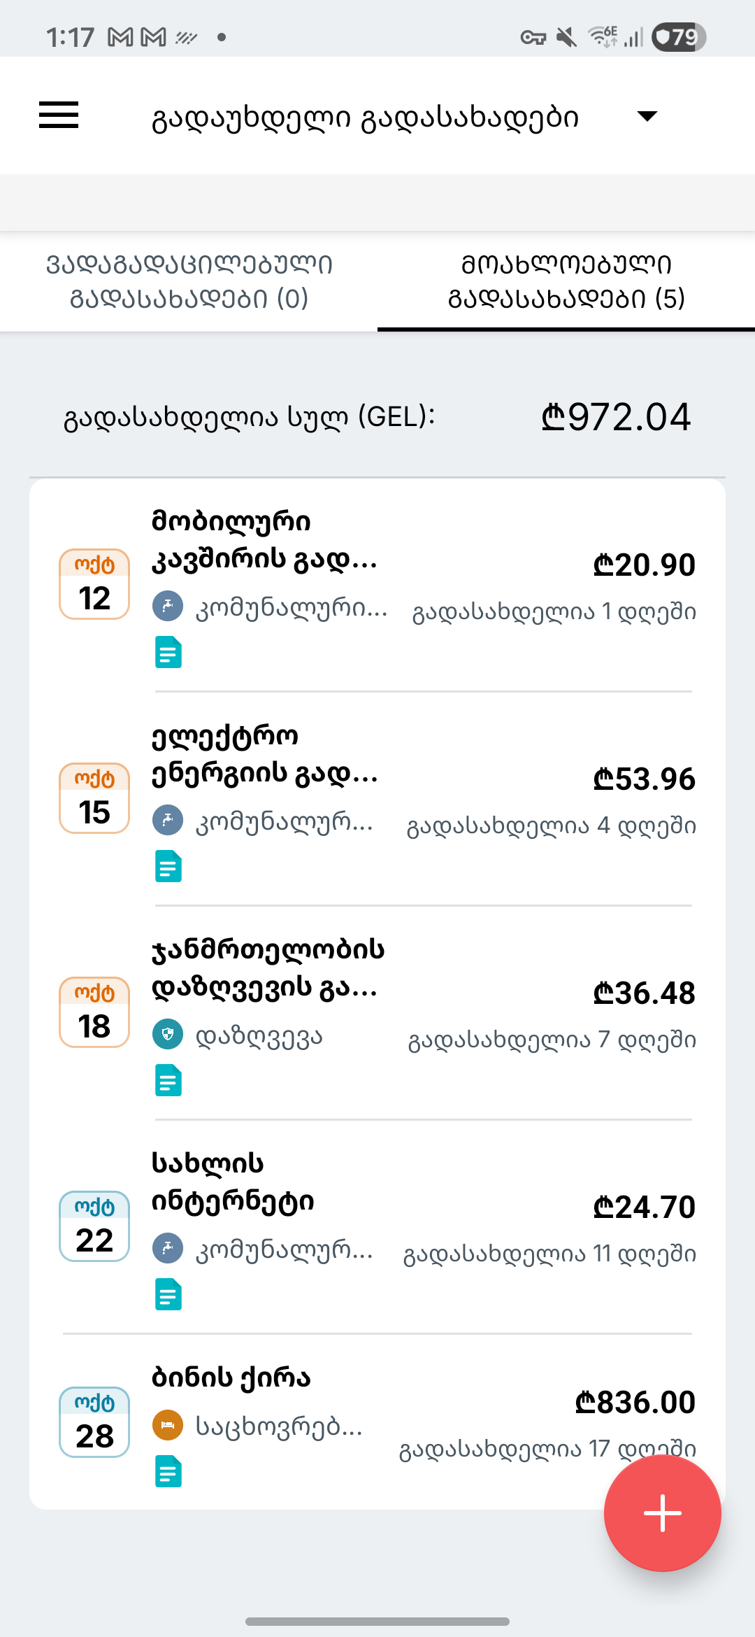
Task: Open the ოქტ 12 calendar date badge
Action: coord(94,584)
